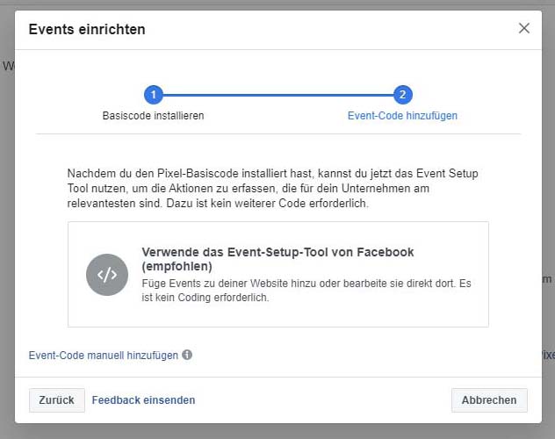The image size is (555, 439).
Task: Click the blue progress line between steps
Action: point(278,95)
